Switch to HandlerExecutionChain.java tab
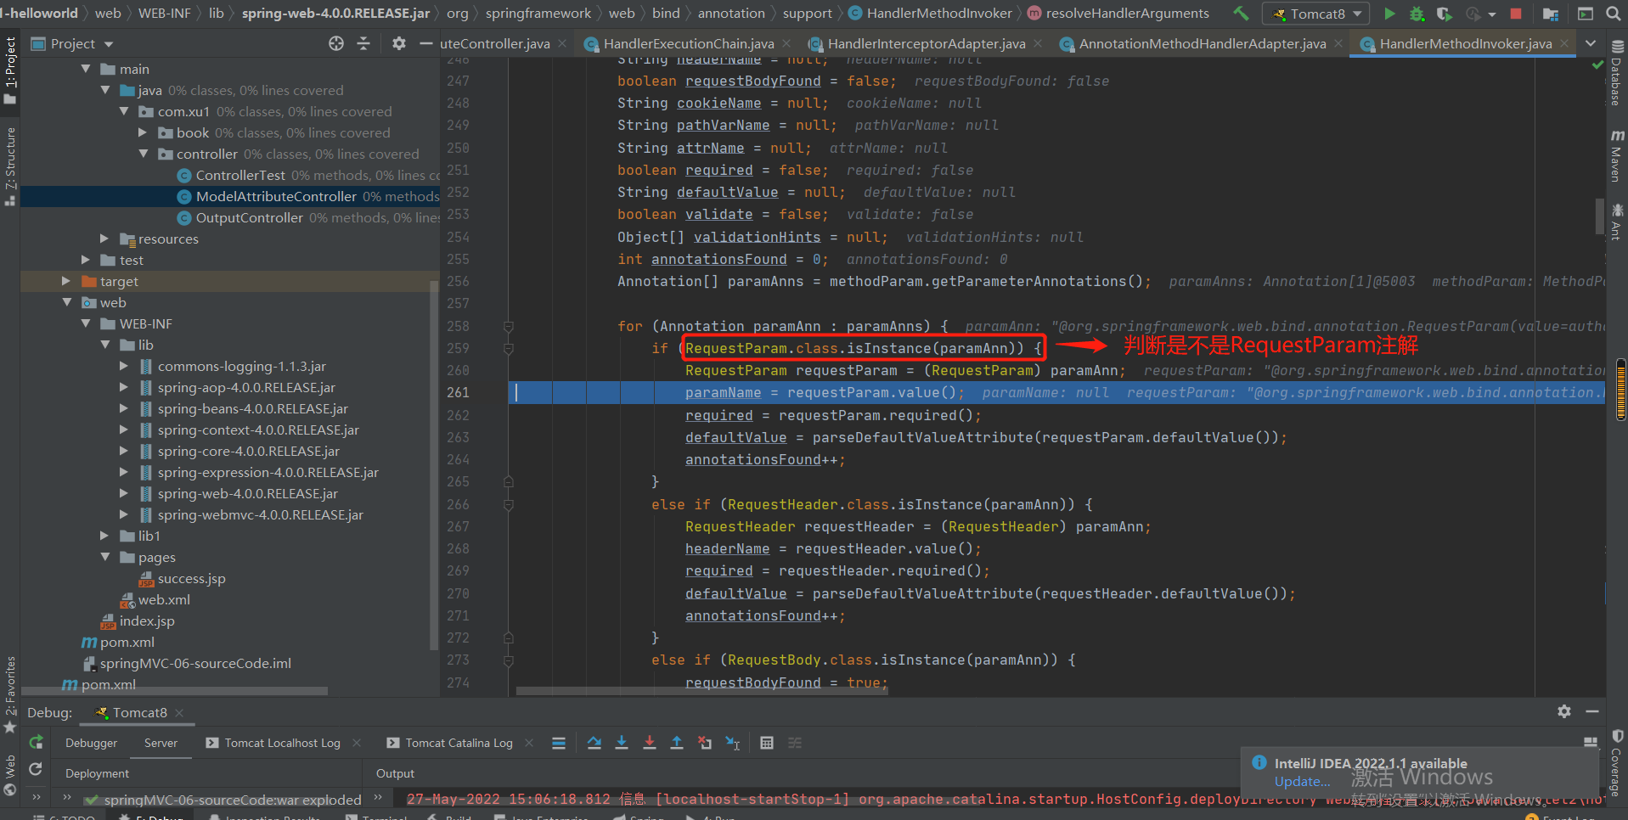This screenshot has width=1628, height=820. coord(688,43)
